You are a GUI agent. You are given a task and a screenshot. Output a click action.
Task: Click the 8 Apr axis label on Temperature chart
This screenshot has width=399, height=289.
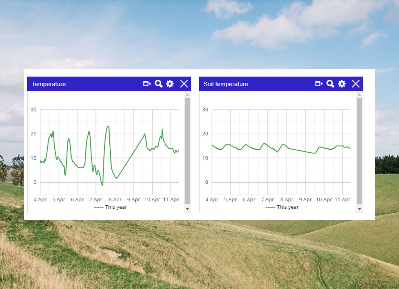click(x=115, y=199)
